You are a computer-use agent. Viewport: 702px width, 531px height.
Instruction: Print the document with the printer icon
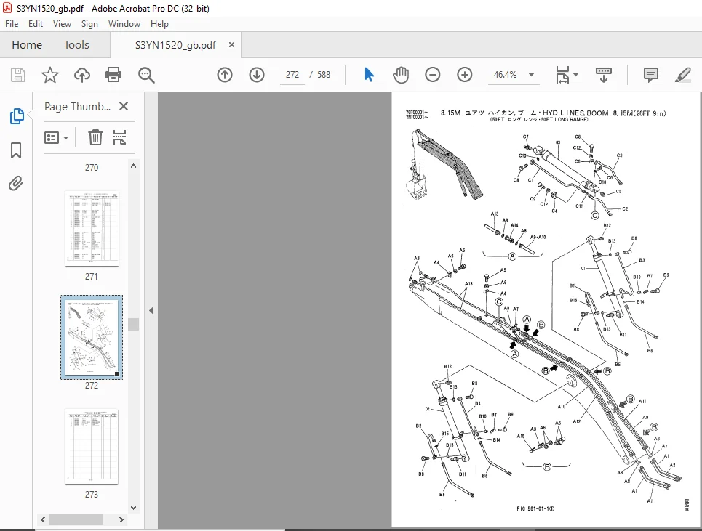[x=113, y=75]
